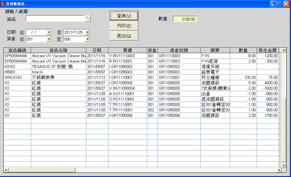291x177 pixels.
Task: Select the 發生金額 column header
Action: (x=268, y=50)
